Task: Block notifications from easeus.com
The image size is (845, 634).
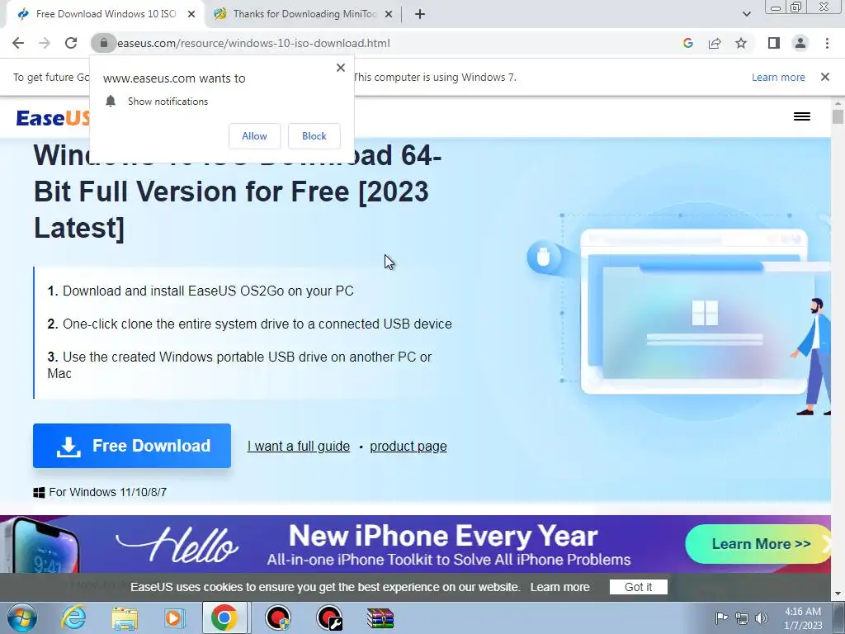Action: coord(314,136)
